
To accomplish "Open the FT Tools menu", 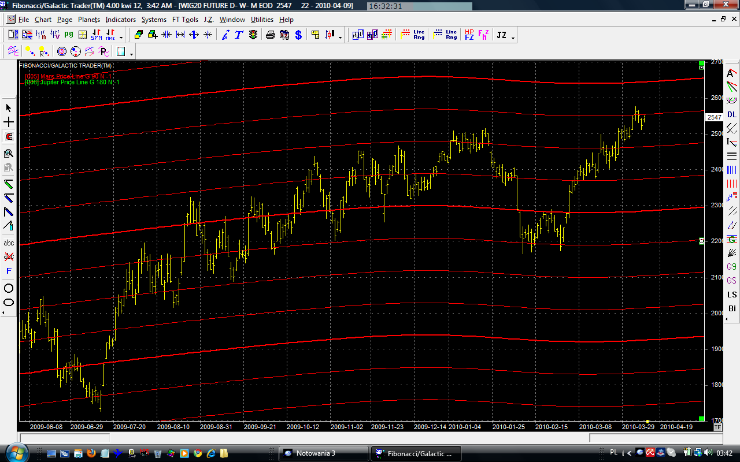I will point(185,20).
